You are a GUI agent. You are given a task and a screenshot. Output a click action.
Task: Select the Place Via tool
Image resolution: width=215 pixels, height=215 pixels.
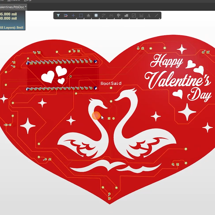(119, 15)
